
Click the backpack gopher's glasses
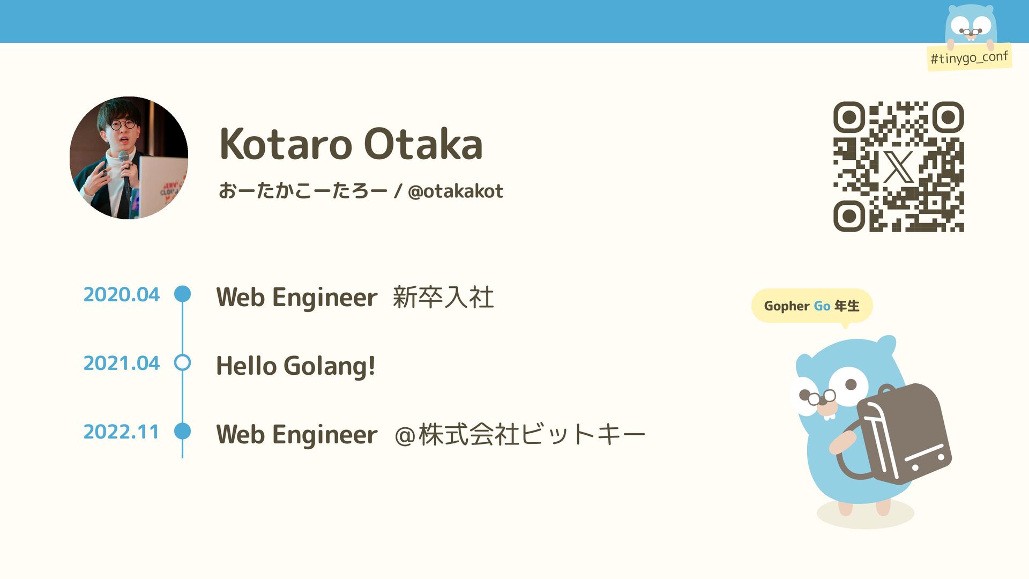point(821,398)
